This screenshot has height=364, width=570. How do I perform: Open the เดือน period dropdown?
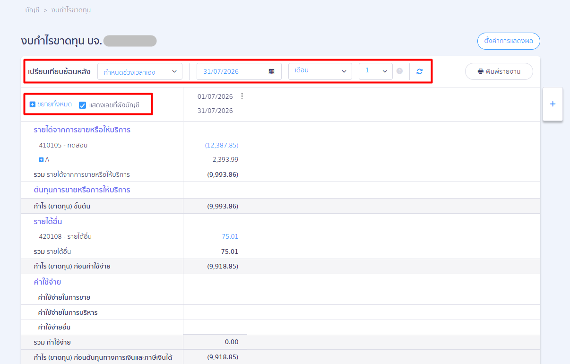(x=320, y=71)
